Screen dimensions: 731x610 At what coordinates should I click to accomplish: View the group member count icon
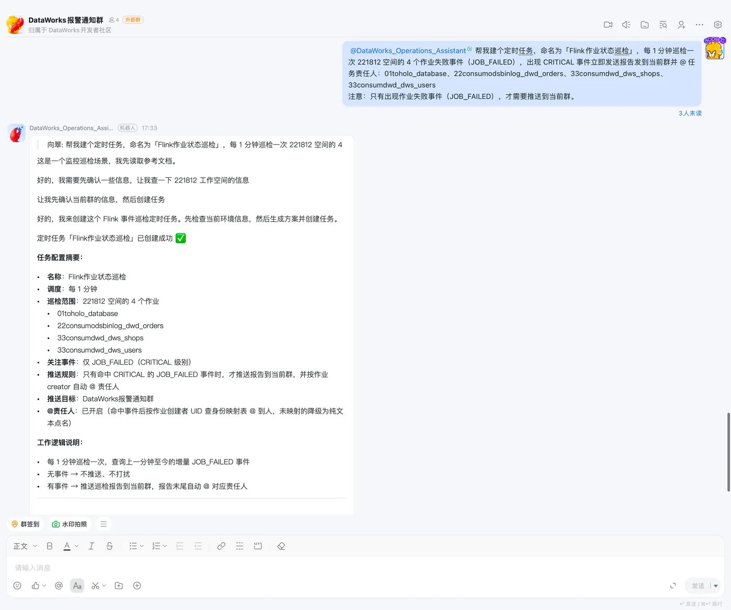pyautogui.click(x=114, y=20)
